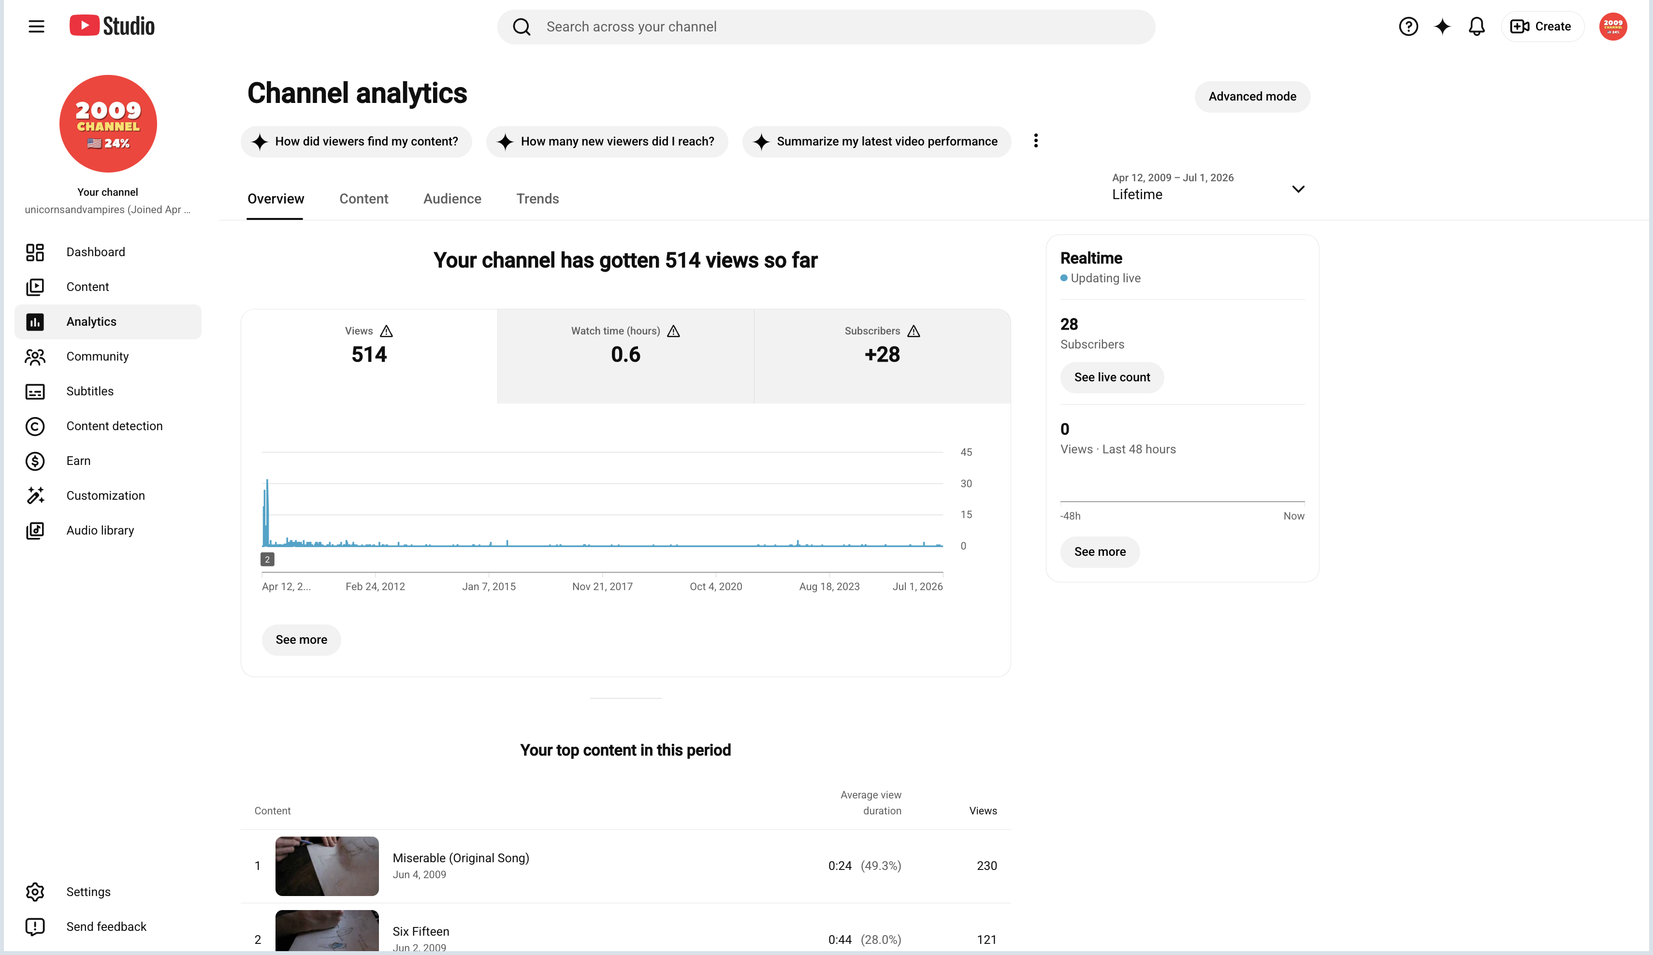Viewport: 1653px width, 955px height.
Task: Select the Watch time (hours) metric card
Action: pos(626,356)
